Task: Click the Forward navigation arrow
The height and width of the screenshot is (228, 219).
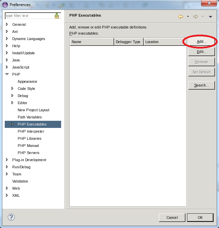Action: click(x=196, y=17)
